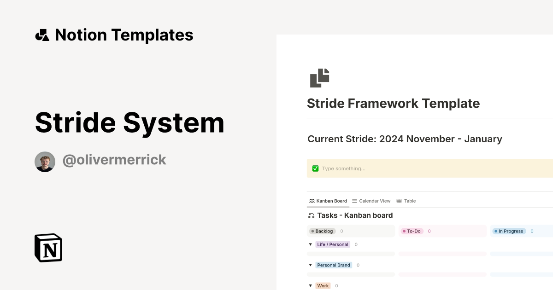Viewport: 553px width, 290px height.
Task: Open the @olivermerrick profile link
Action: coord(114,159)
